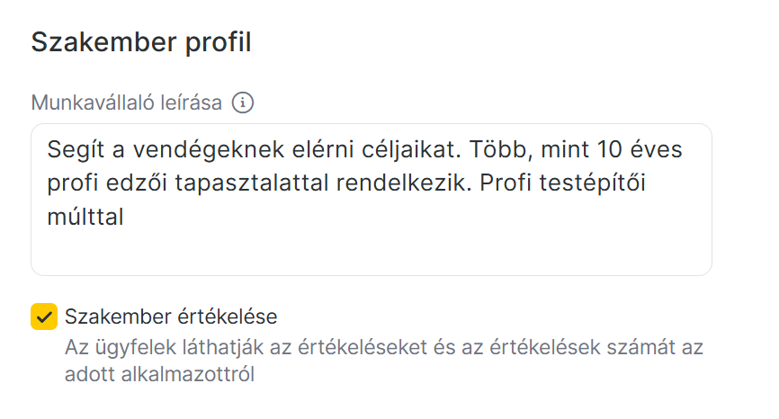
Task: Click the word Több in the description
Action: (503, 148)
